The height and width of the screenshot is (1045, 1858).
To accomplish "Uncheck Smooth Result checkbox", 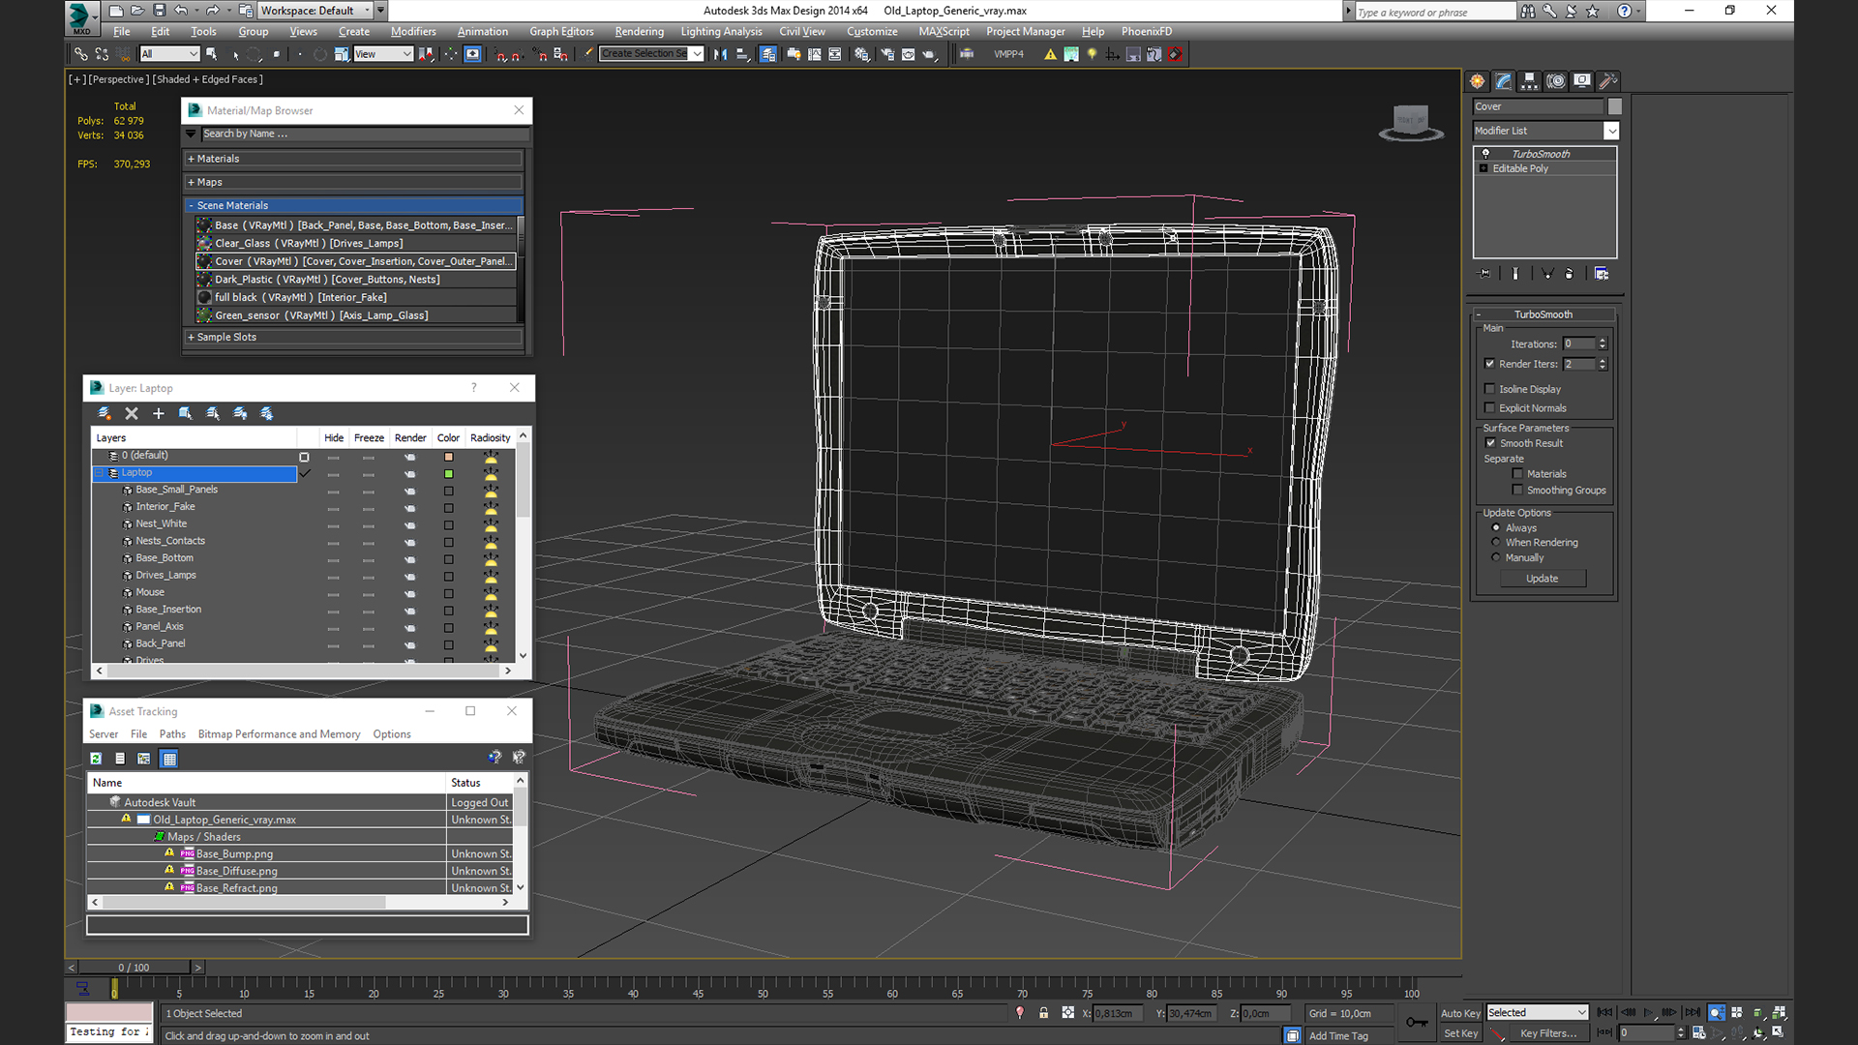I will (x=1490, y=443).
